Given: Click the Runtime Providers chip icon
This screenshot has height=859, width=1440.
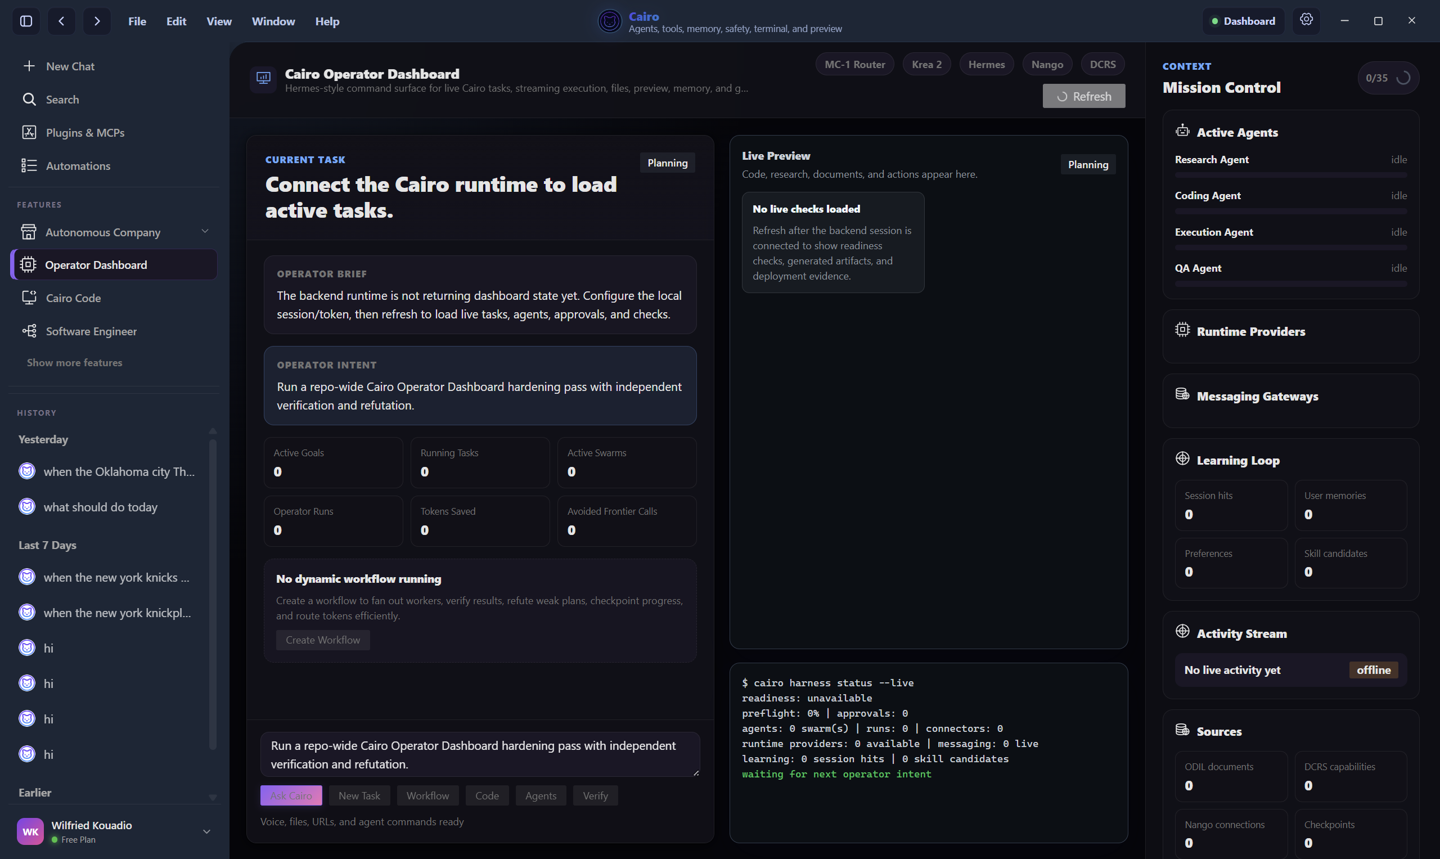Looking at the screenshot, I should pos(1182,330).
